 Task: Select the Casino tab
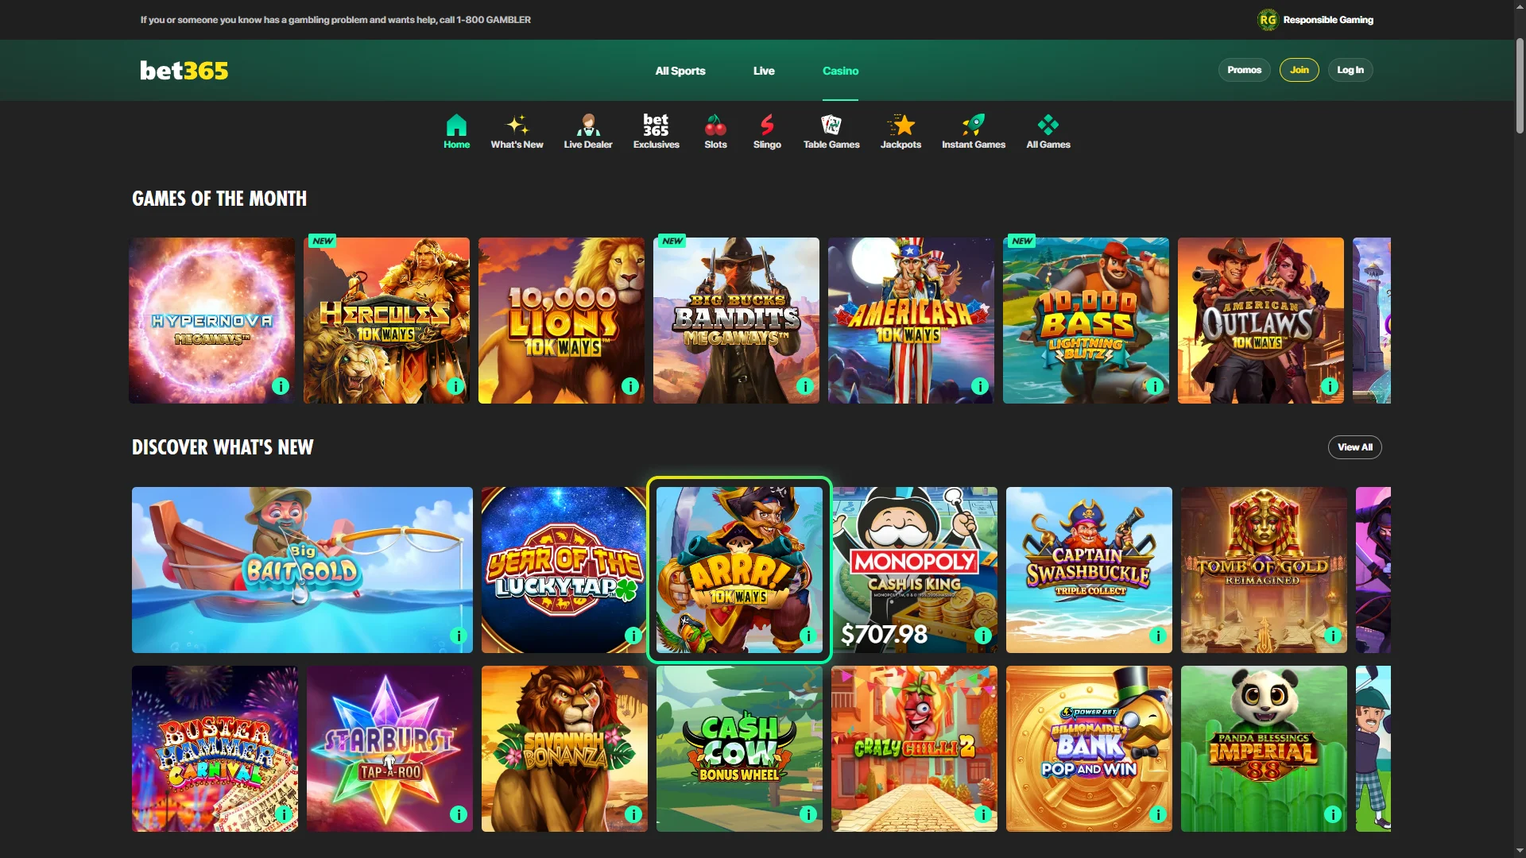[x=840, y=71]
